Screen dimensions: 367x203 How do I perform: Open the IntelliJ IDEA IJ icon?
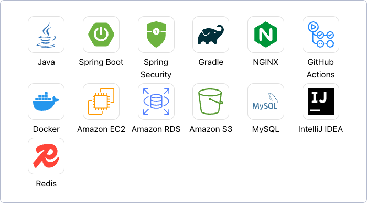click(x=321, y=101)
